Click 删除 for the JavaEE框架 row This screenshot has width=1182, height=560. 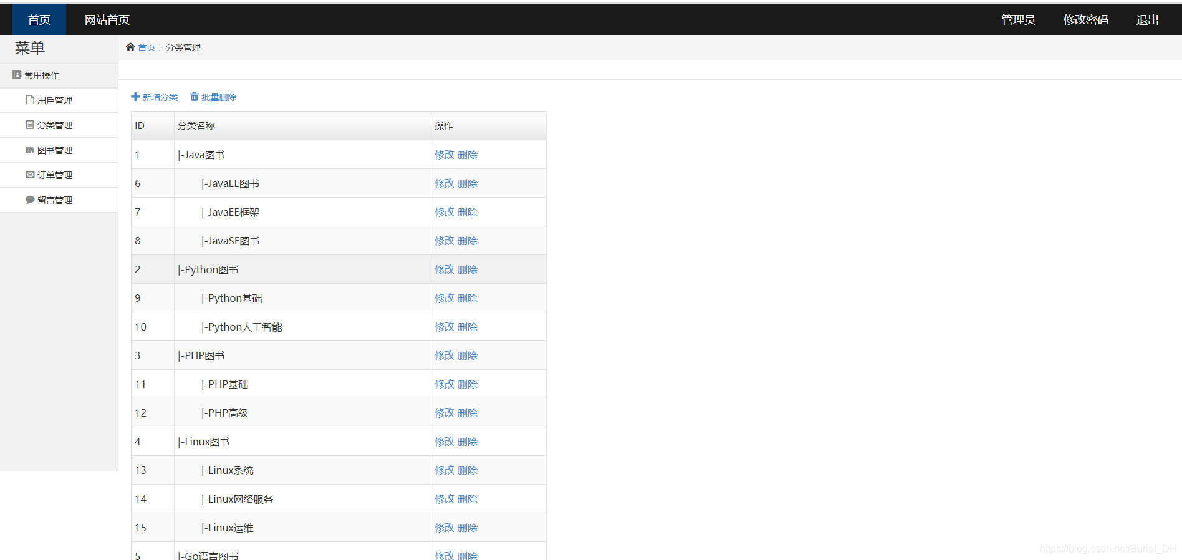tap(468, 212)
